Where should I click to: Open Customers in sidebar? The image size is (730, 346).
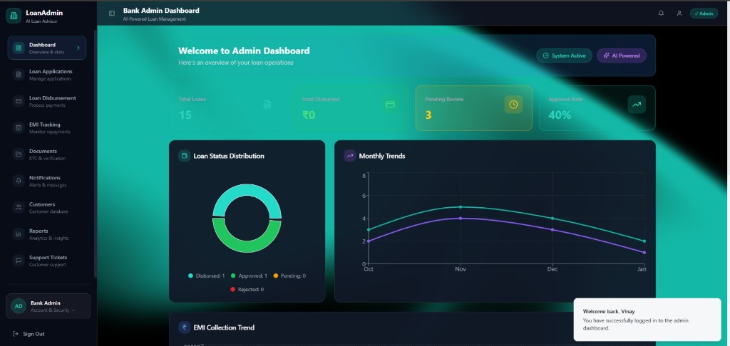(x=47, y=207)
